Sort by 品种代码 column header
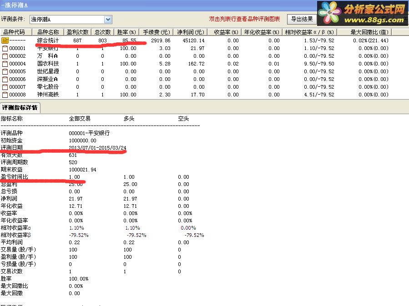The height and width of the screenshot is (306, 409). coord(16,32)
